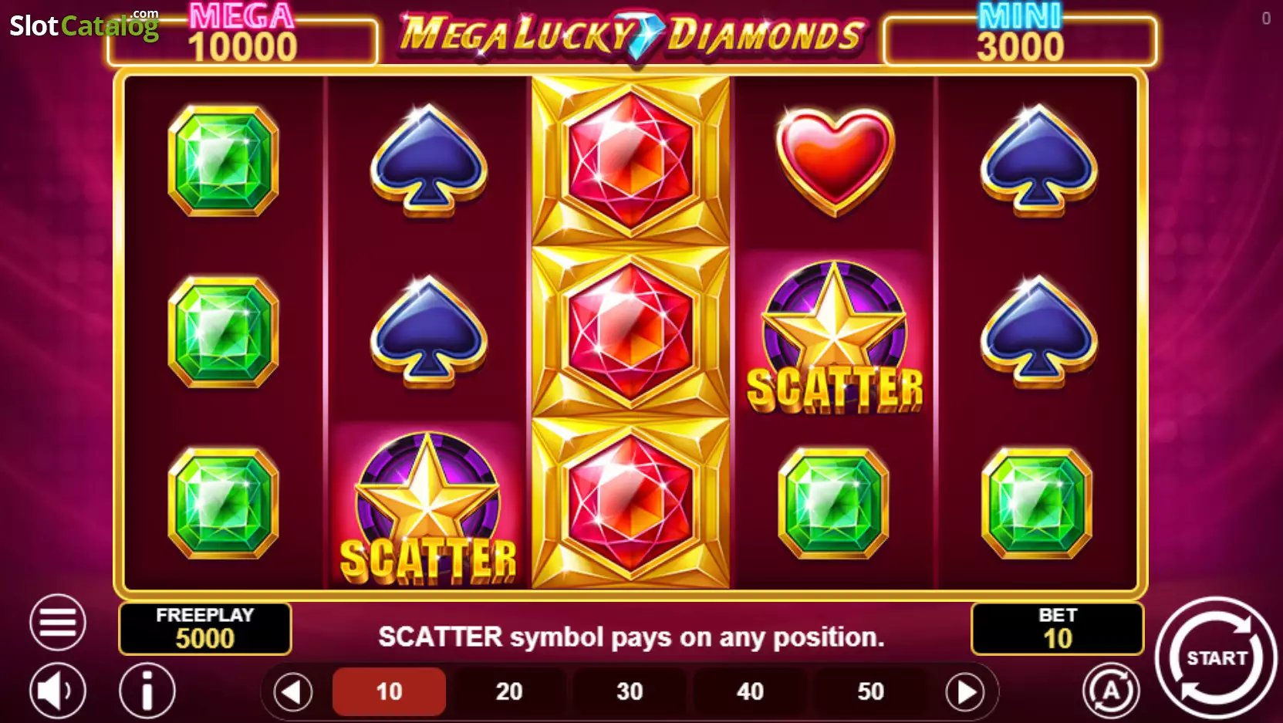Mute sound with the speaker icon

58,691
